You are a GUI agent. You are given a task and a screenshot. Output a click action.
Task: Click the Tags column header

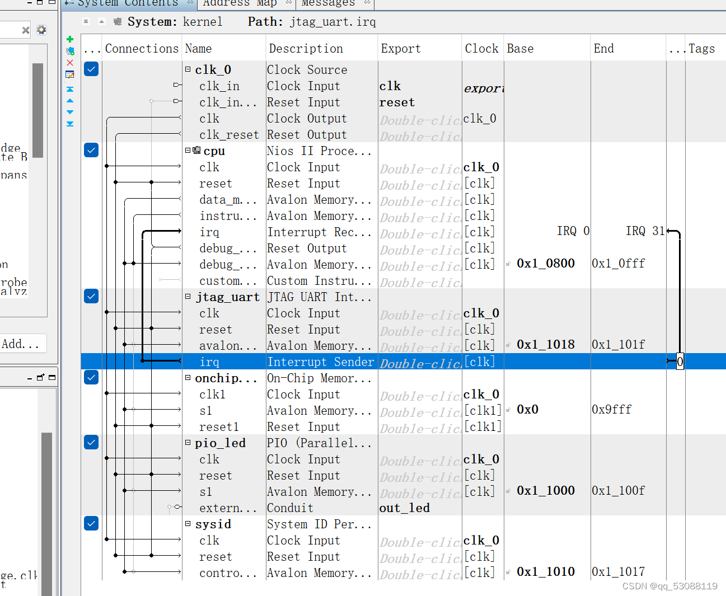[705, 49]
